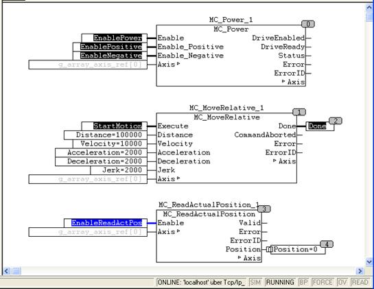Click the Status output pin of MC_Power
The width and height of the screenshot is (374, 289).
tap(292, 56)
